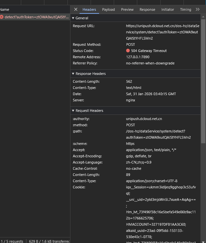The width and height of the screenshot is (206, 243).
Task: Click the red error icon on the detect request
Action: coord(2,17)
